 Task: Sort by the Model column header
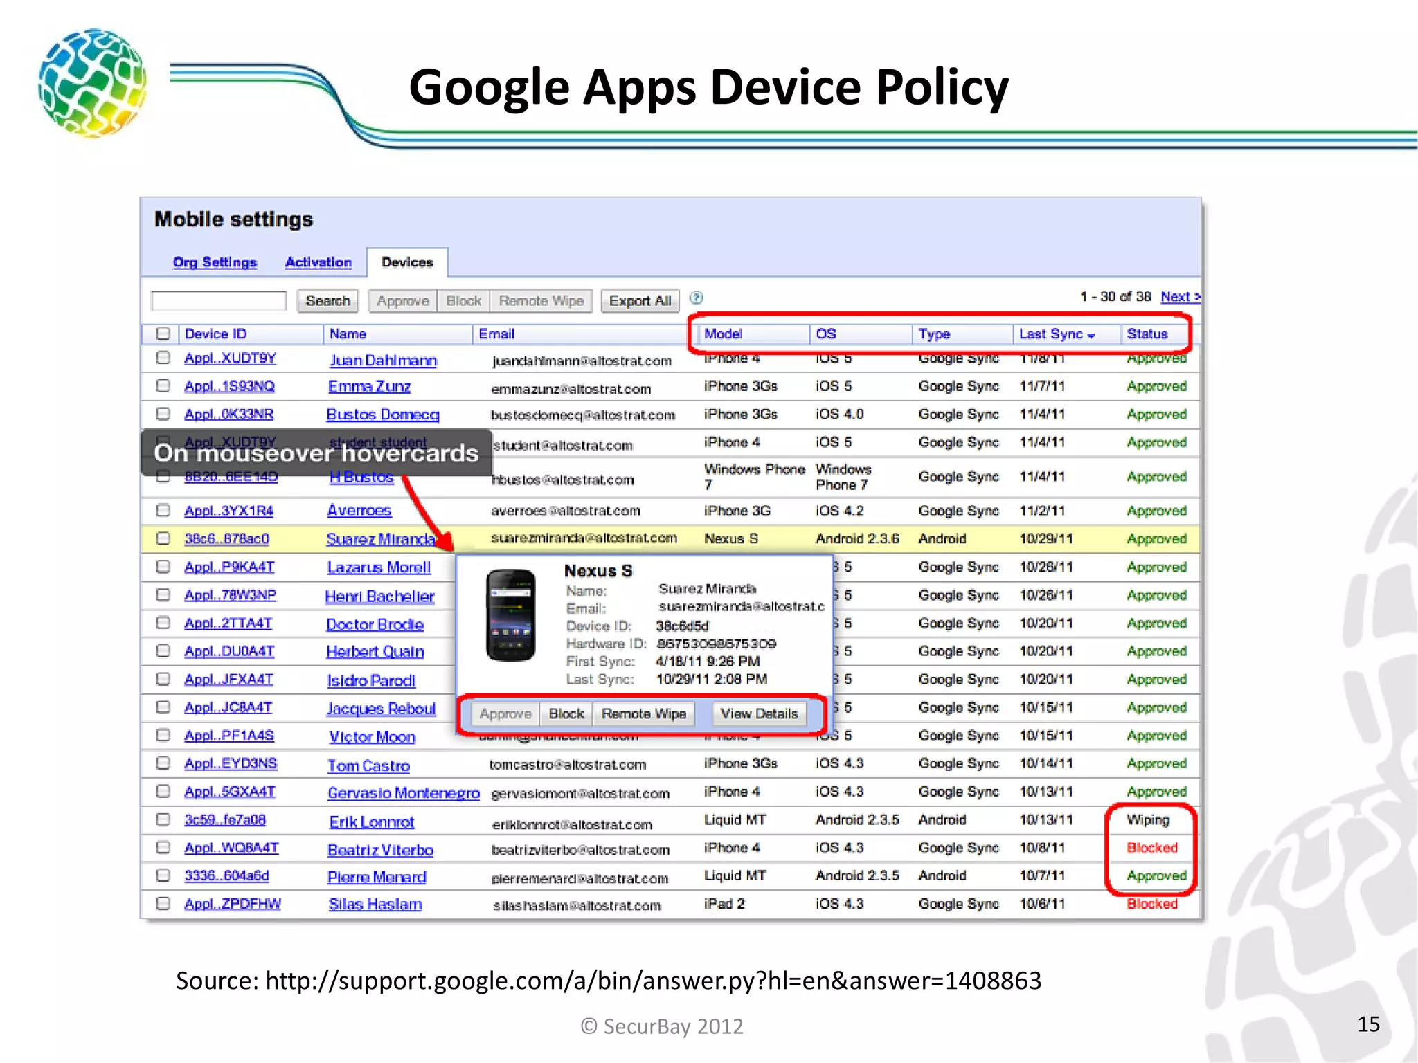723,334
